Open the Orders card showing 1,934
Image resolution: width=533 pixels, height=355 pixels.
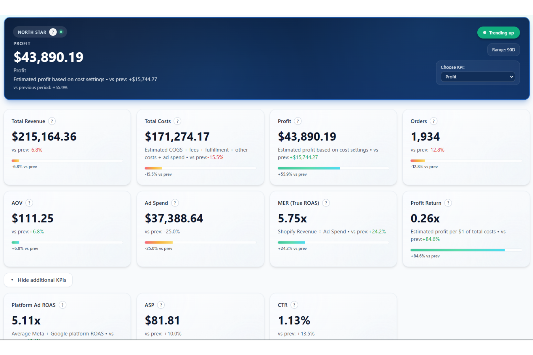[x=466, y=147]
